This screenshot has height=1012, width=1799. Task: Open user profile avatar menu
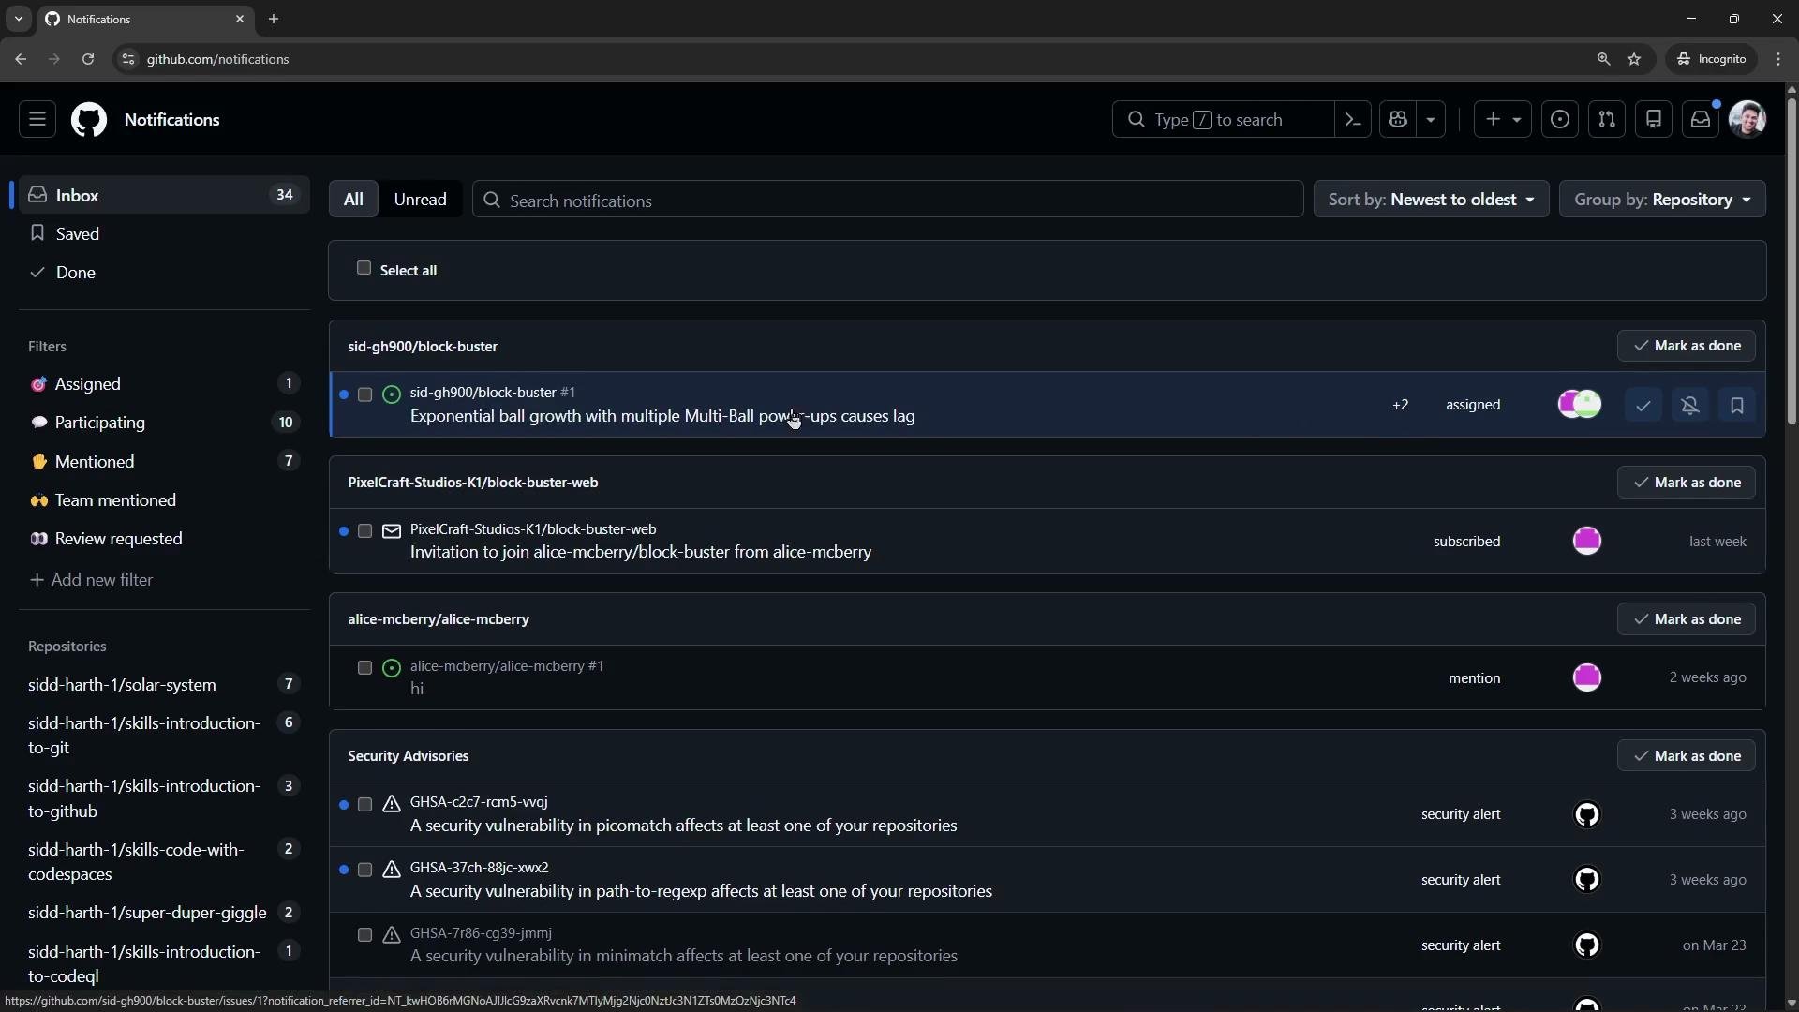[x=1747, y=120]
